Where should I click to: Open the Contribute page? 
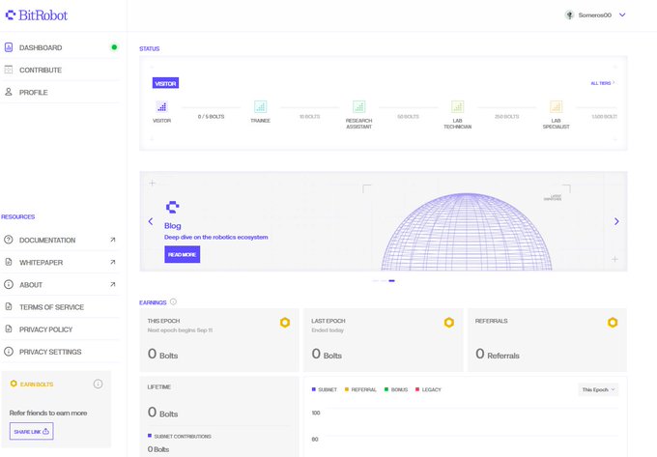coord(60,70)
